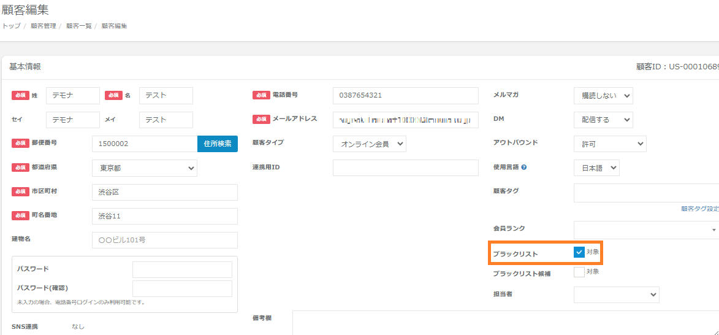This screenshot has width=719, height=335.
Task: Expand the 会員ランク dropdown
Action: [646, 229]
